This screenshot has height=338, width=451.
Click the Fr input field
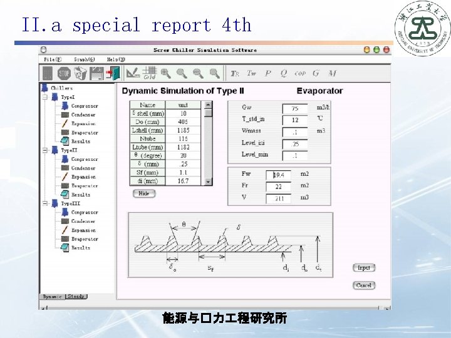tap(278, 187)
